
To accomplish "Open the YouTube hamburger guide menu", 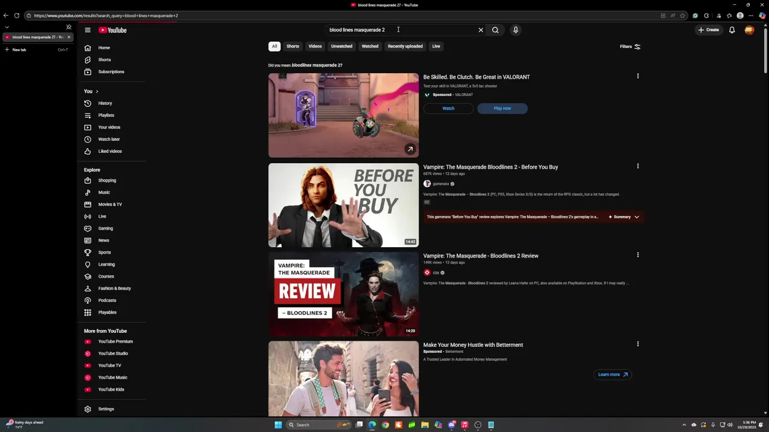I will [88, 30].
